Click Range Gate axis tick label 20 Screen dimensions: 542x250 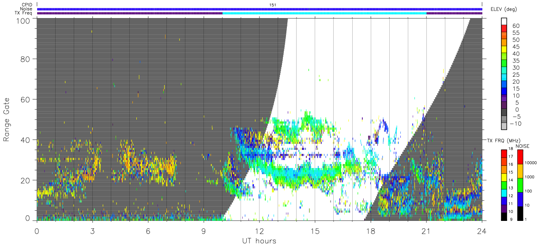[25, 180]
